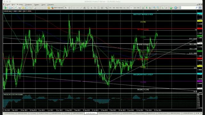Switch to the GBPUSD,Daily chart tab
Image resolution: width=205 pixels, height=115 pixels.
(x=22, y=113)
